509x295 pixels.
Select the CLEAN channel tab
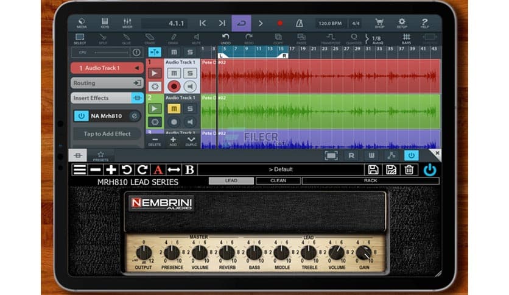pos(278,180)
